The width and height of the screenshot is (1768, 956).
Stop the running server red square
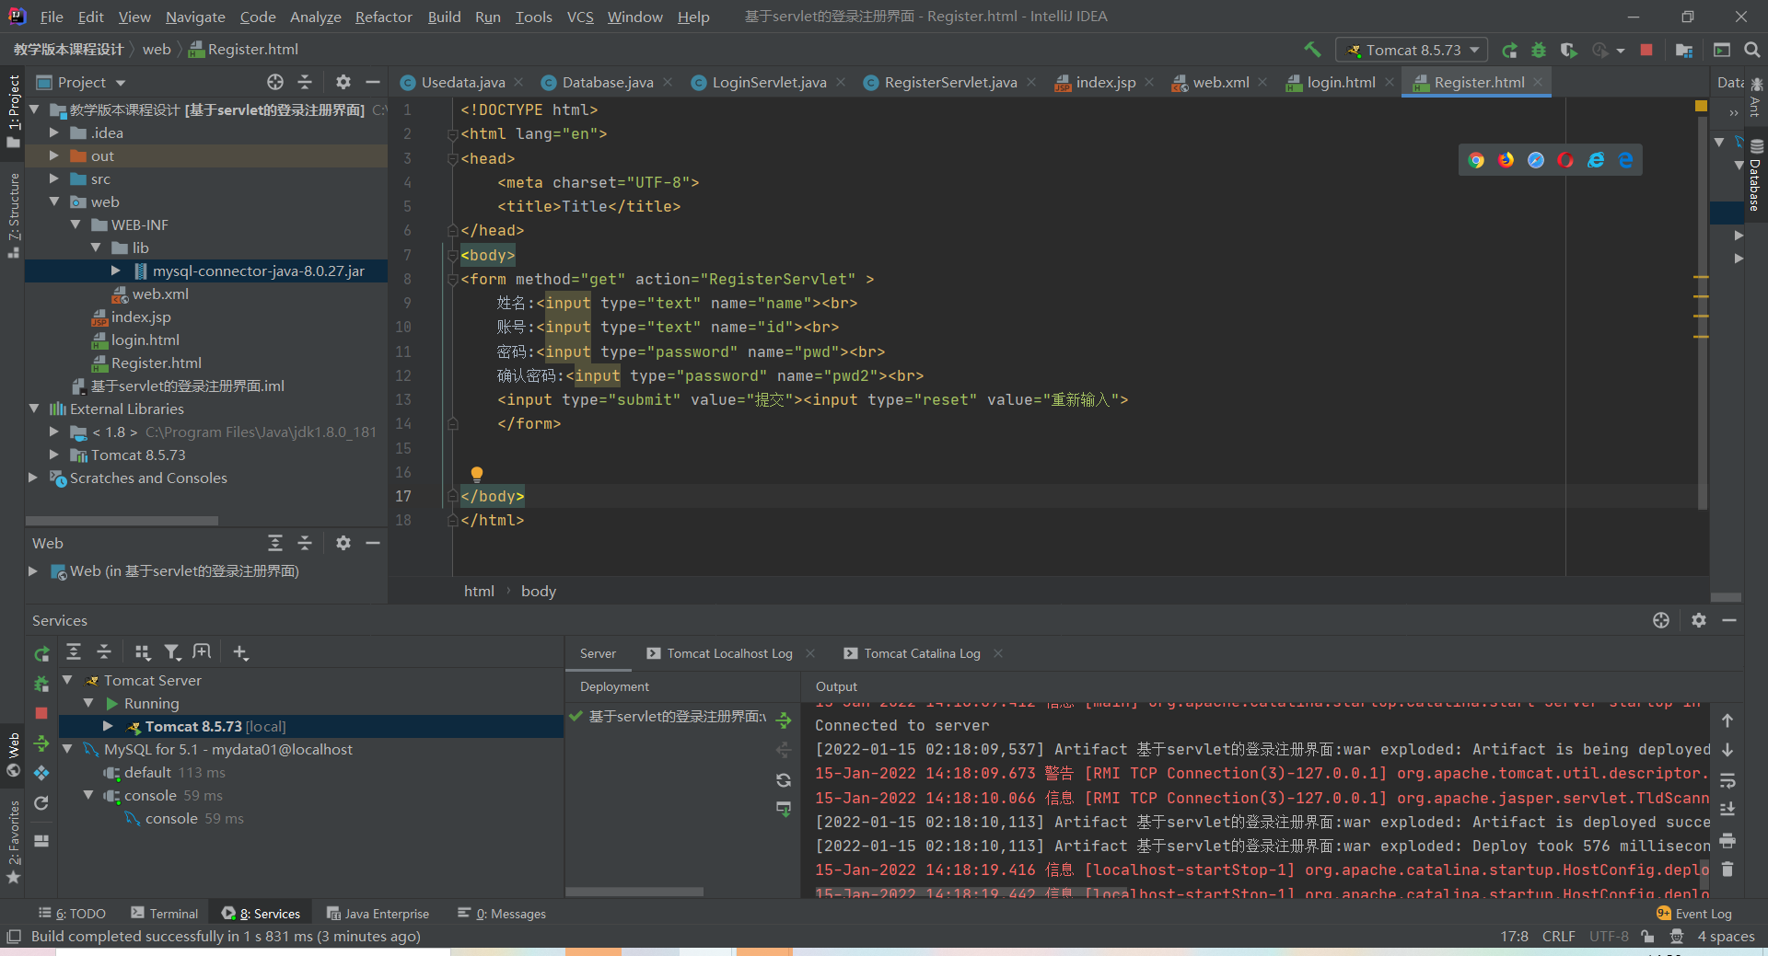1646,50
